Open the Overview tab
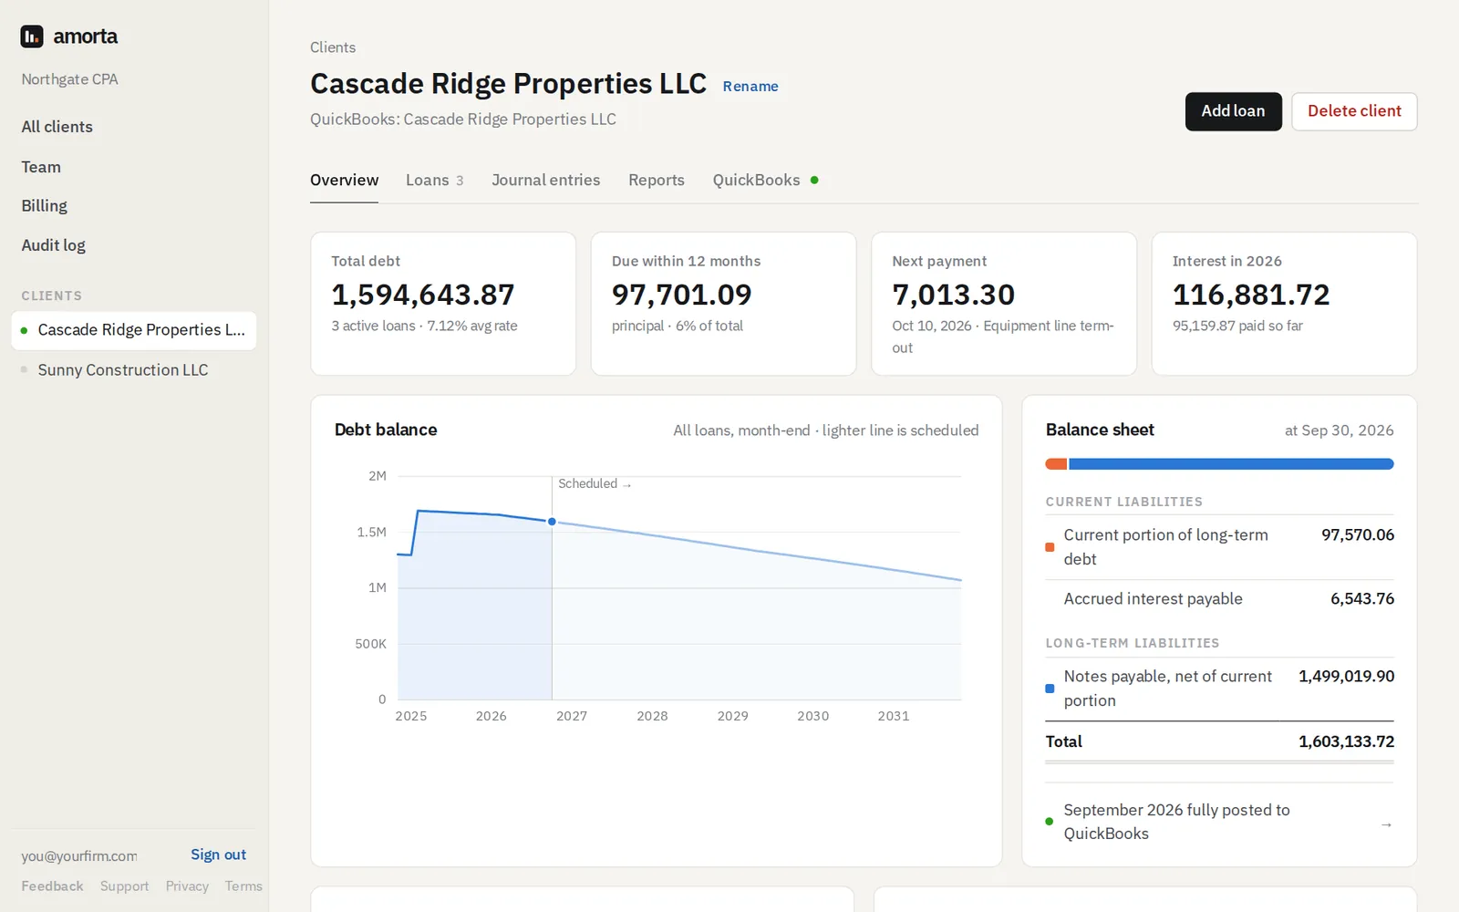Viewport: 1459px width, 912px height. 344,180
